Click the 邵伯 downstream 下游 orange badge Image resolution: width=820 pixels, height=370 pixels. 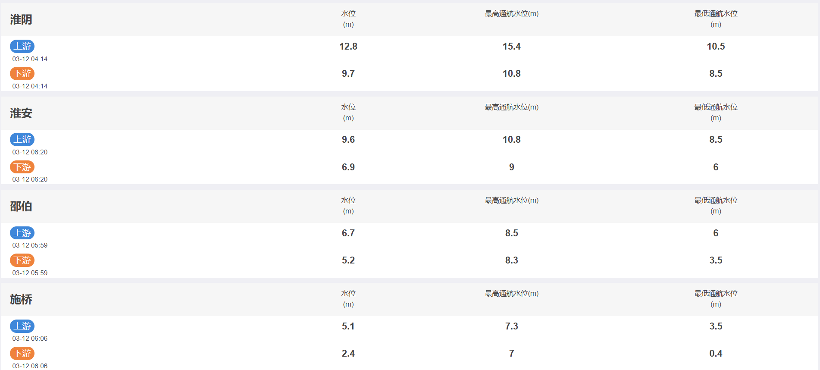pyautogui.click(x=22, y=260)
